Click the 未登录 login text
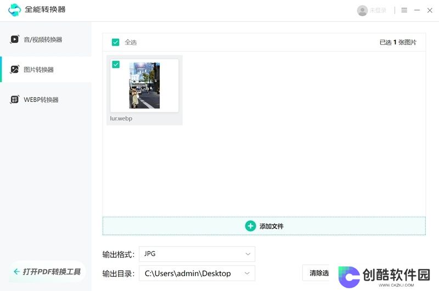This screenshot has width=439, height=291. [x=378, y=10]
